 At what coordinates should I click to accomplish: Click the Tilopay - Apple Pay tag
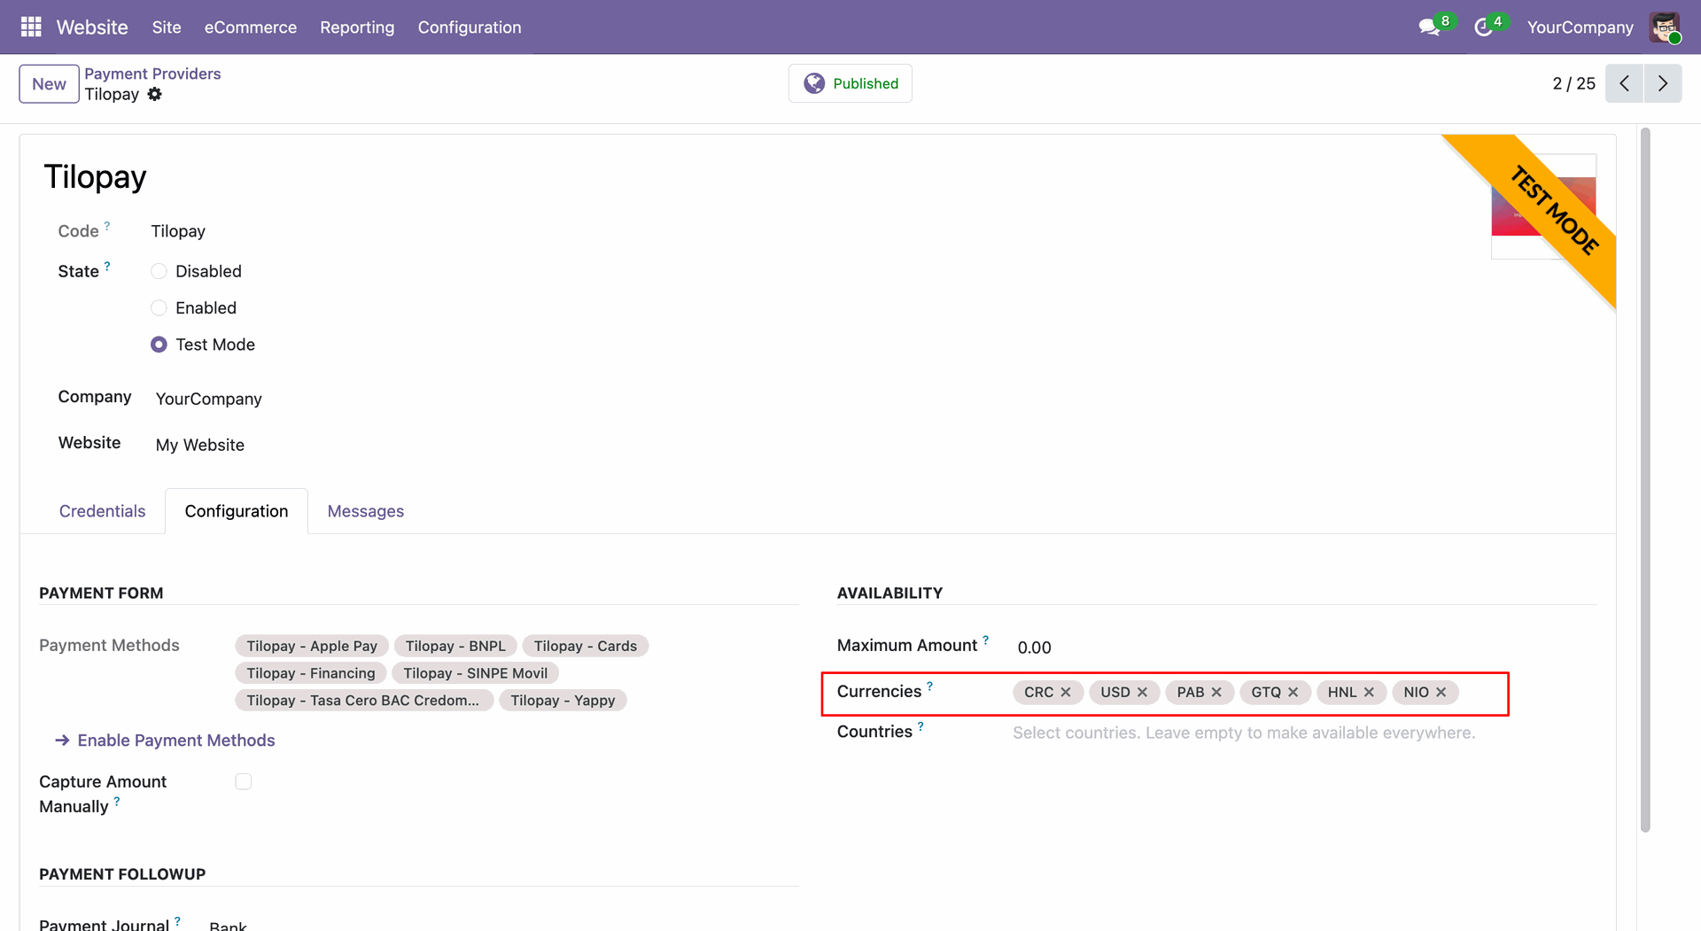(312, 646)
